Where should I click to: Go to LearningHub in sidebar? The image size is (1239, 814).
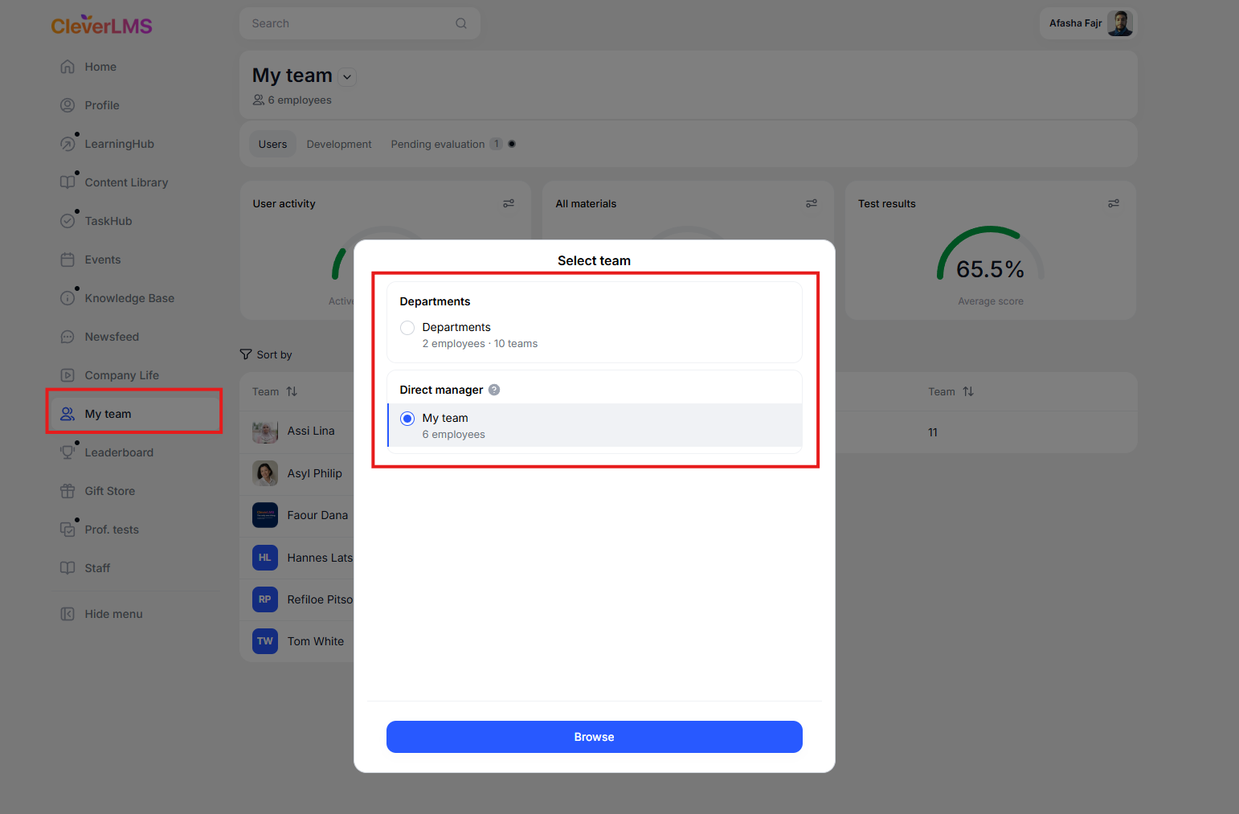tap(120, 144)
